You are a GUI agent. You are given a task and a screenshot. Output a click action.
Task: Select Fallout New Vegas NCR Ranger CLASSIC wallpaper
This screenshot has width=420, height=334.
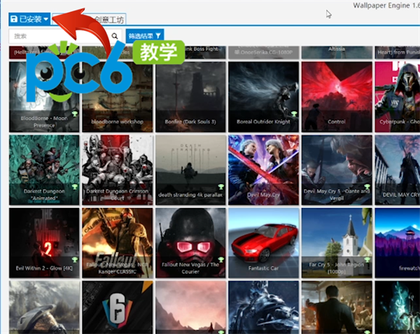(118, 243)
